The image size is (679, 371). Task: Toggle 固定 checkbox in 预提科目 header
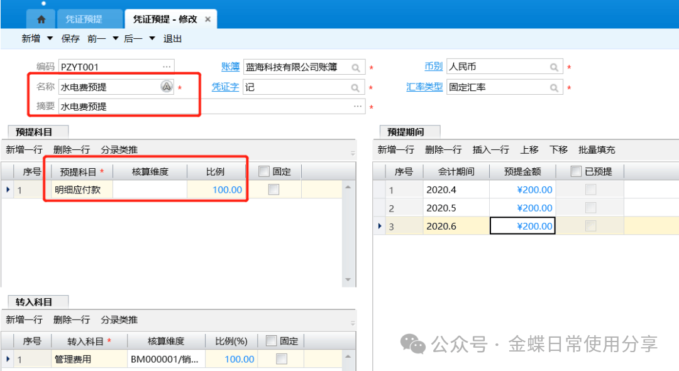(x=263, y=171)
